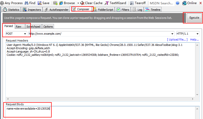203x119 pixels.
Task: Open the TextWizard tool icon
Action: pyautogui.click(x=107, y=3)
